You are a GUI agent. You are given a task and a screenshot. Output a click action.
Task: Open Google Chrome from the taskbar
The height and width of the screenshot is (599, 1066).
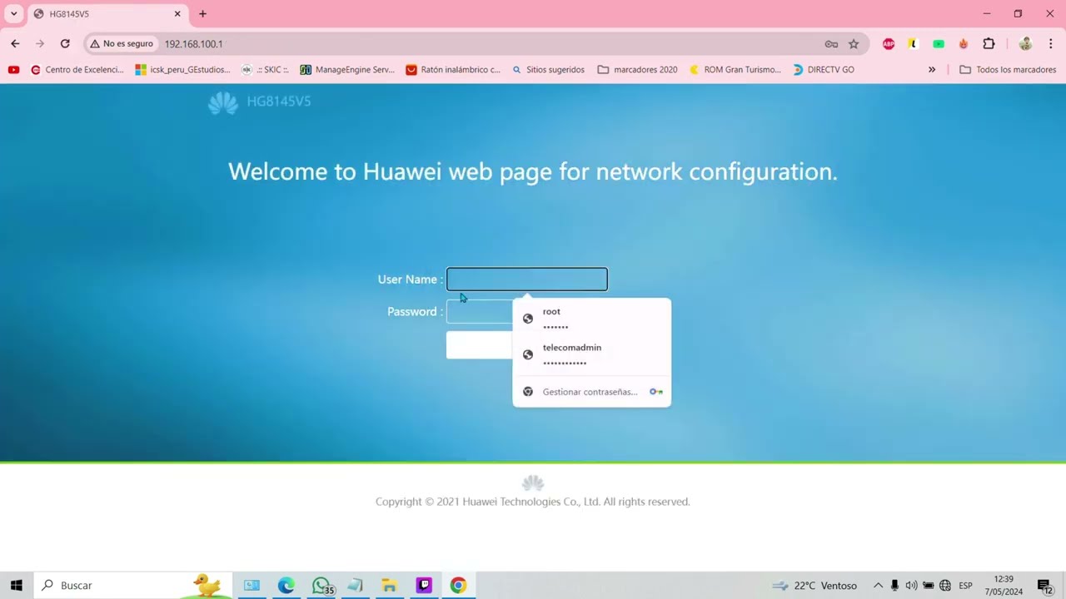(x=458, y=586)
